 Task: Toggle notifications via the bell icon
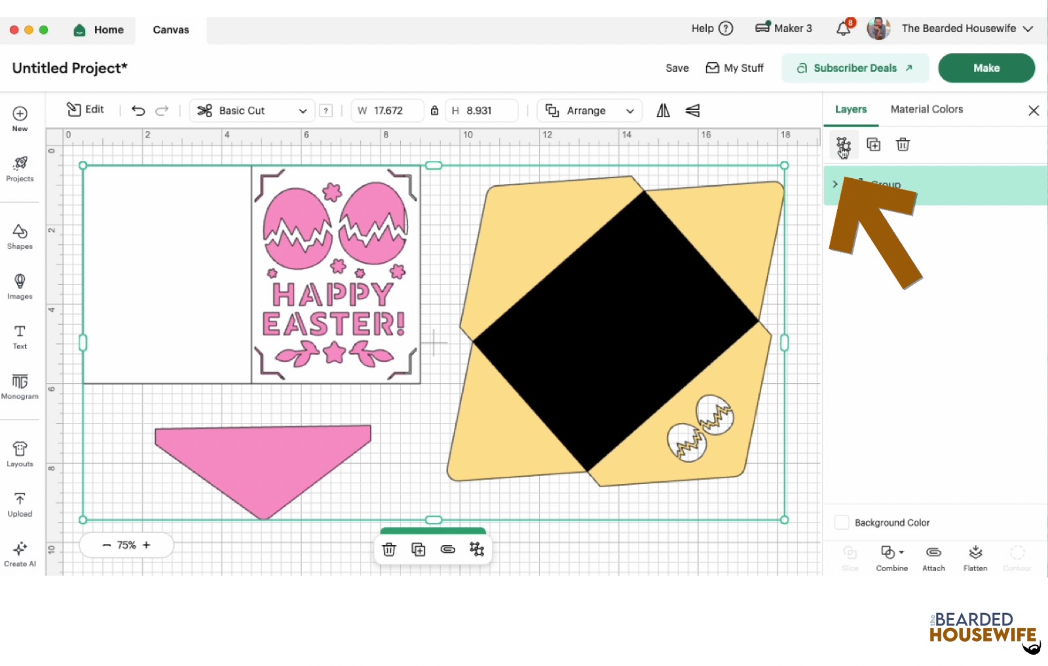click(x=843, y=28)
